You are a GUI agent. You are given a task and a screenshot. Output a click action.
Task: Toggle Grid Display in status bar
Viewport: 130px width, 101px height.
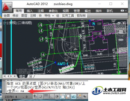[46, 96]
